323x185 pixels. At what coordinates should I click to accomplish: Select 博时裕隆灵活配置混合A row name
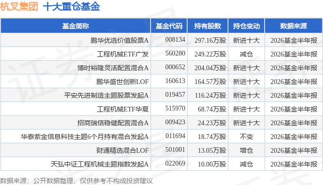[113, 68]
